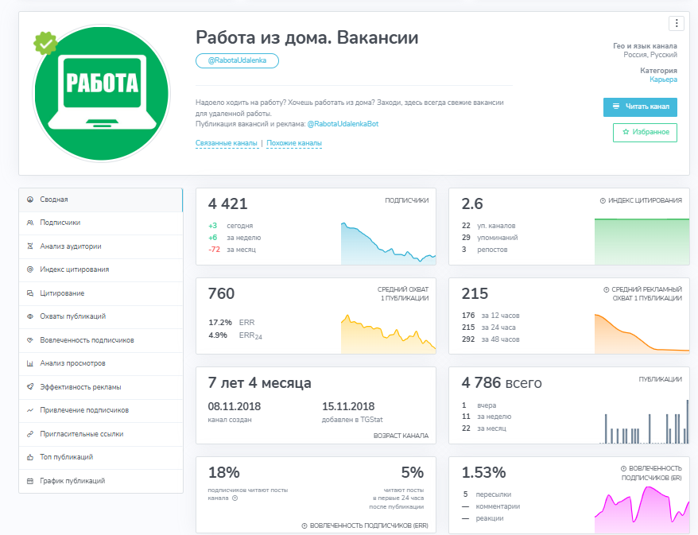Open the @RabotaUdalenkaBot link

(x=343, y=124)
